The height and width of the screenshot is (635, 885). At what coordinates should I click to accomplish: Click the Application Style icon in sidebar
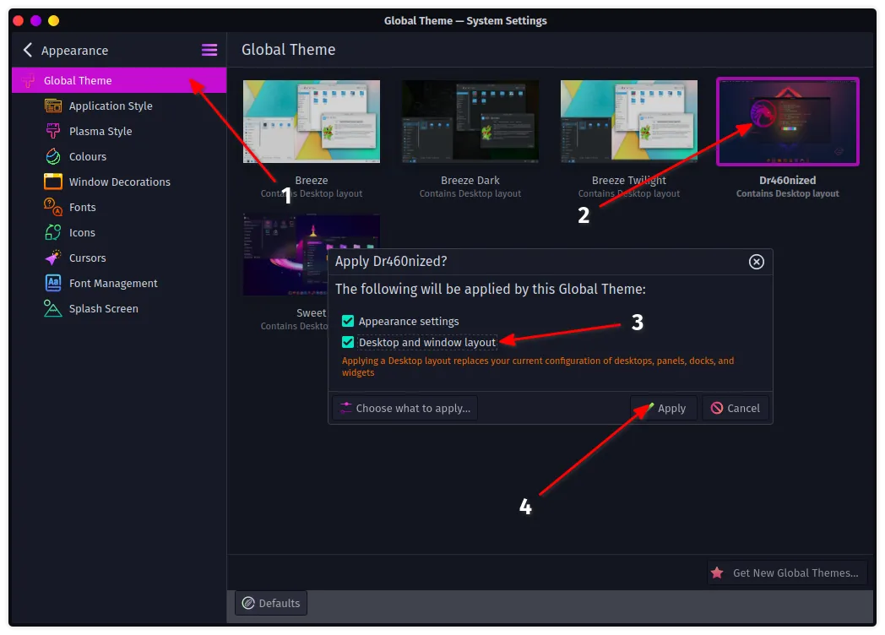(53, 106)
